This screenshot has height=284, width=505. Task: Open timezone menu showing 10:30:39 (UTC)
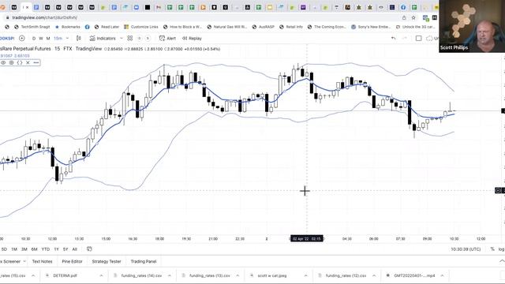pos(466,249)
